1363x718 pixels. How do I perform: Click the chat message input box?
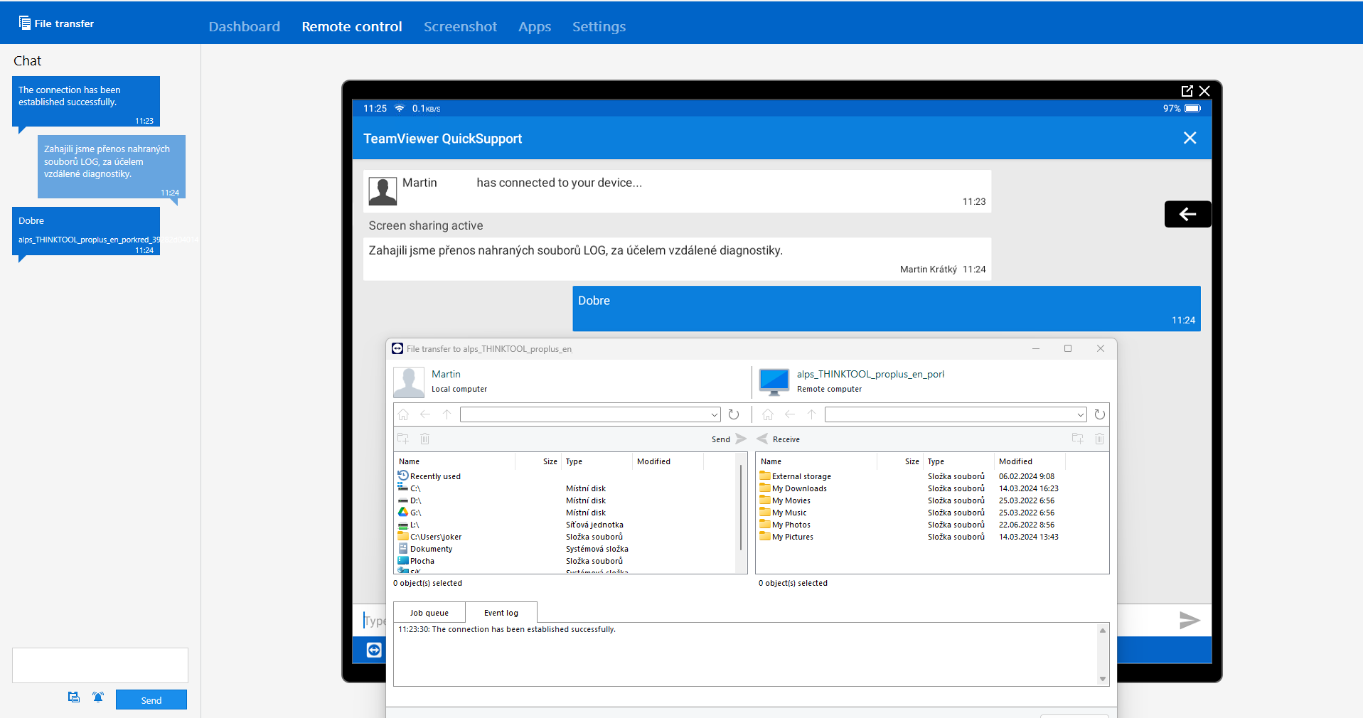(100, 665)
